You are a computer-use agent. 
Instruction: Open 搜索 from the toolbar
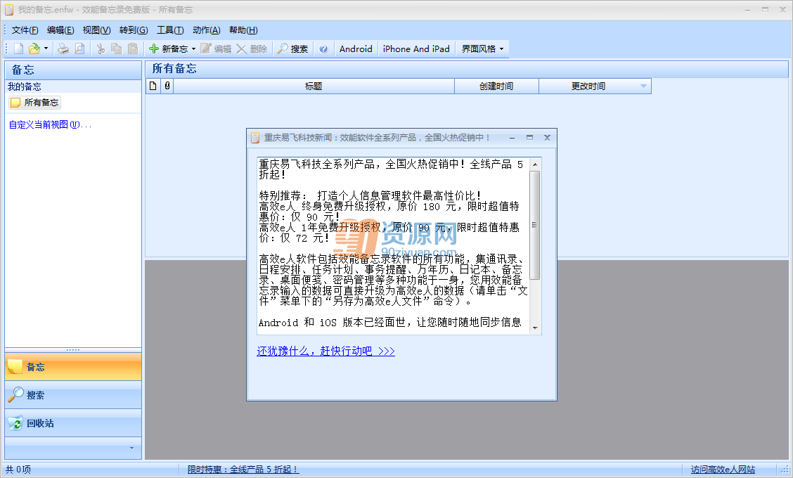(293, 49)
